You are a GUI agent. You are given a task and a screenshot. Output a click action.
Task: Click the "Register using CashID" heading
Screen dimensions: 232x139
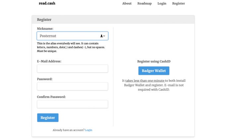tap(154, 61)
